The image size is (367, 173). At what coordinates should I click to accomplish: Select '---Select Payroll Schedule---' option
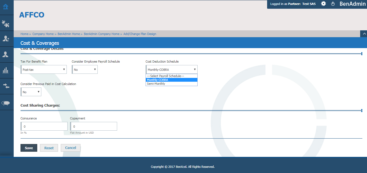172,76
